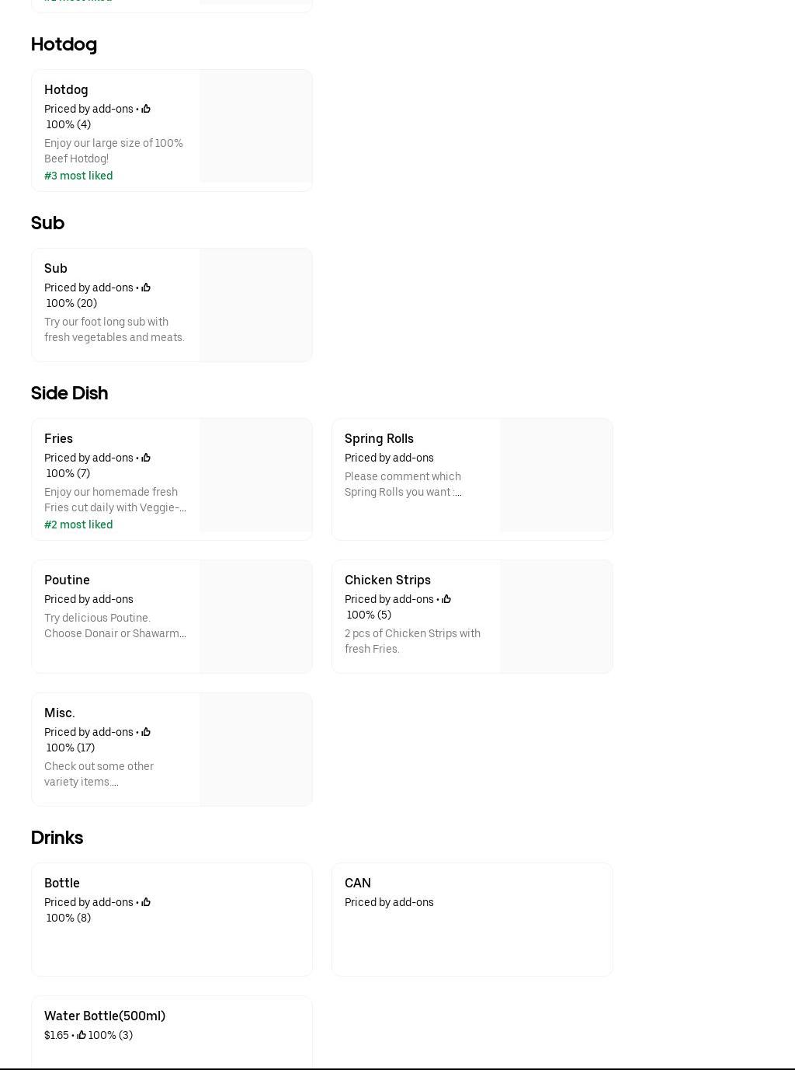Click the thumbs-up icon on the Bottle card

146,902
